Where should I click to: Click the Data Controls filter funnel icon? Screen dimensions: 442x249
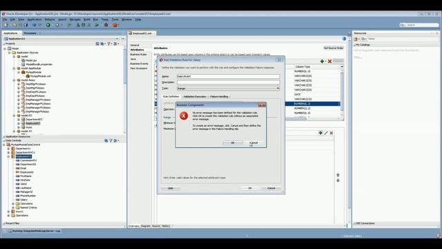(110, 140)
